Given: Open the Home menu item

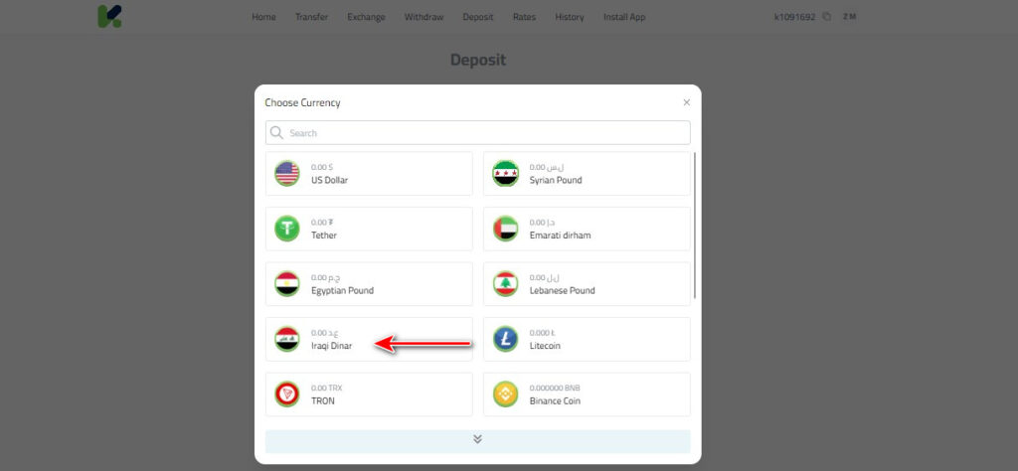Looking at the screenshot, I should [x=263, y=17].
